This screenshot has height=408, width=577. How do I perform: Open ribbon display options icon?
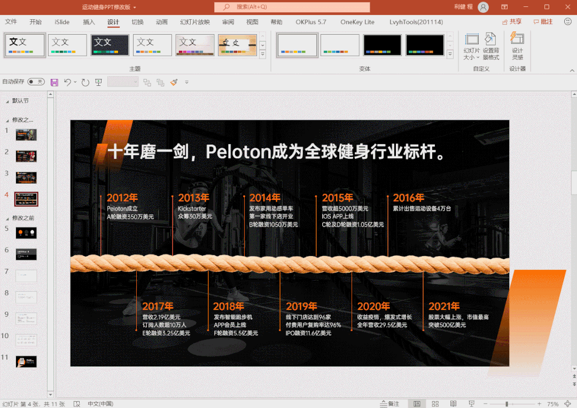(x=504, y=7)
